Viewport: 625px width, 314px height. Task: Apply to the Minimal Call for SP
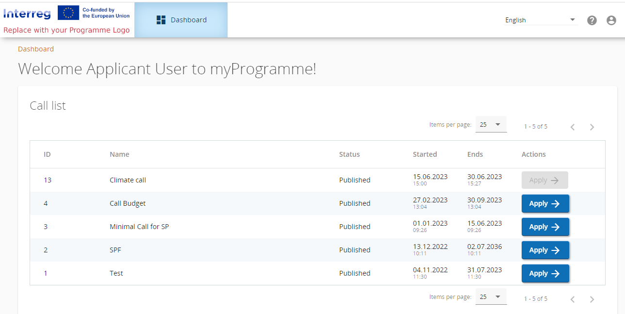coord(545,227)
